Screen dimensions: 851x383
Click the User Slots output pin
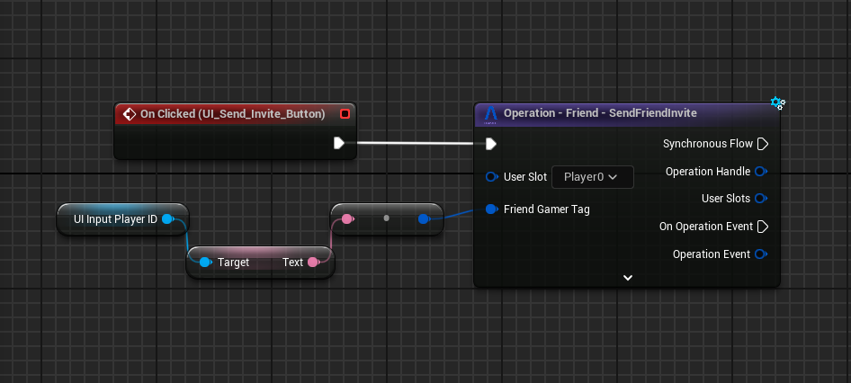pos(761,199)
